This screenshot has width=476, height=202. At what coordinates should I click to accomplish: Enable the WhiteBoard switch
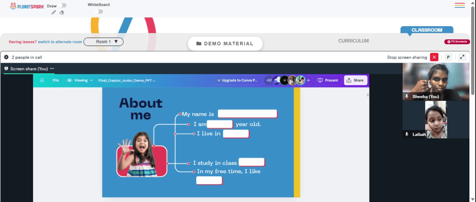click(x=99, y=11)
